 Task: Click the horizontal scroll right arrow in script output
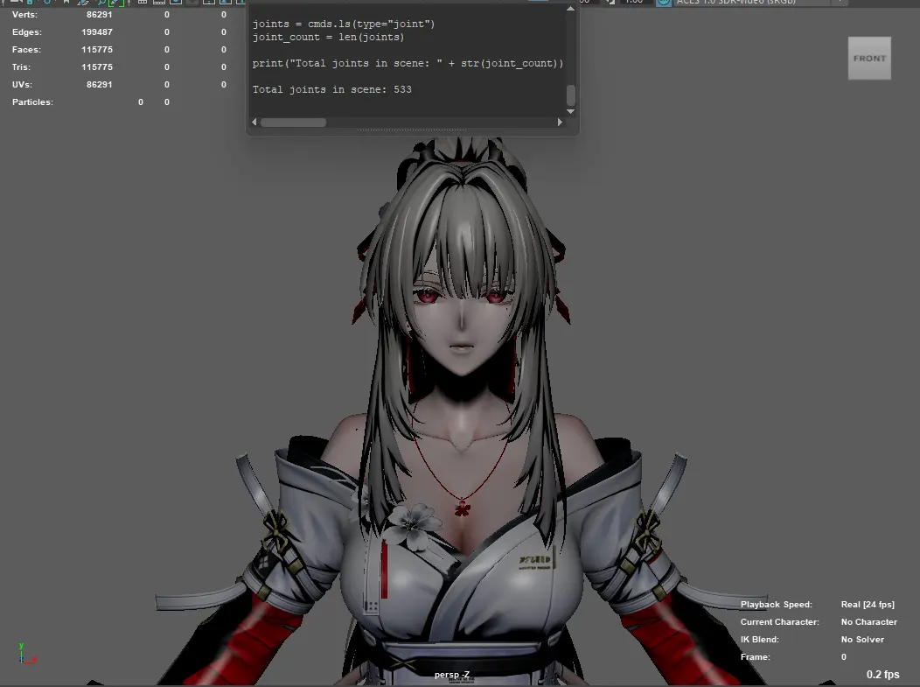coord(560,123)
